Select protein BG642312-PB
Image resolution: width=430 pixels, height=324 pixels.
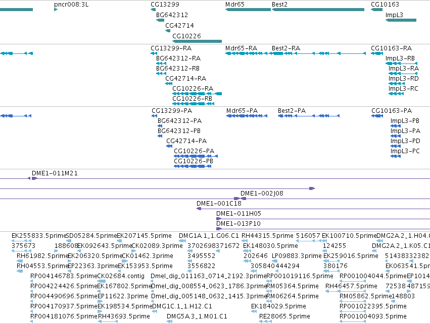pos(160,136)
